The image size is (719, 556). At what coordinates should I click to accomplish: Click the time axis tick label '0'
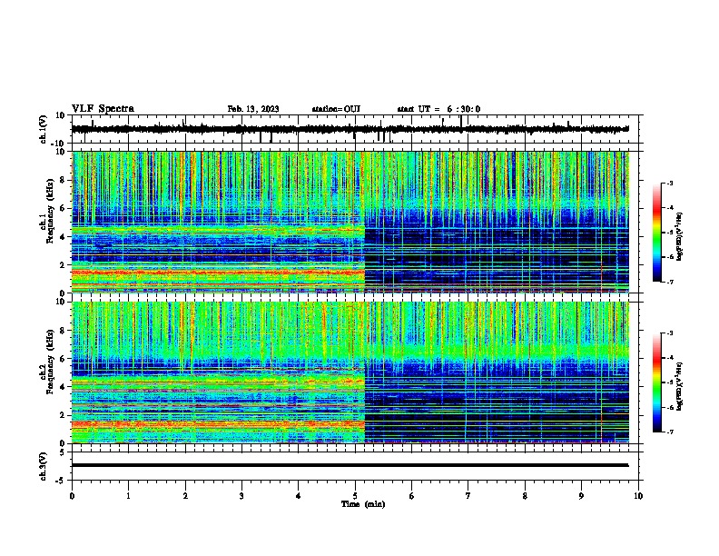(72, 496)
